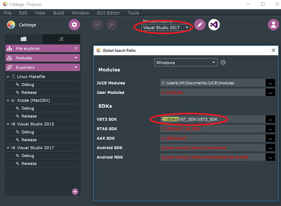
Task: Open the Window menu
Action: pyautogui.click(x=80, y=13)
